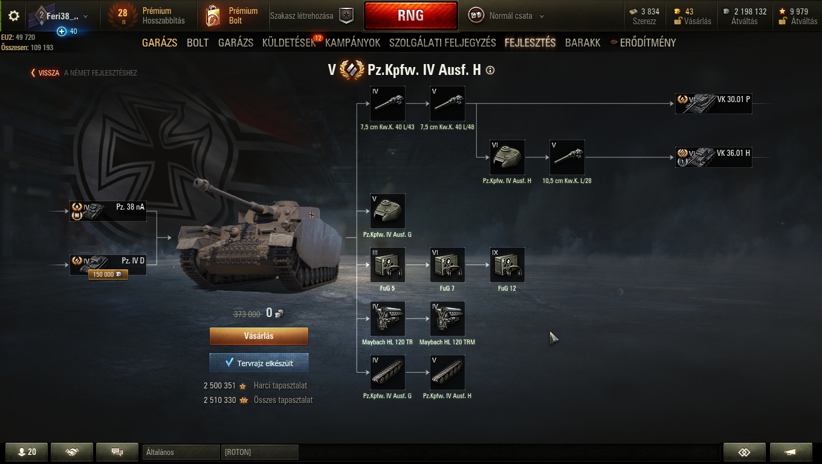
Task: Open the contacts list icon in bottom bar
Action: [x=27, y=452]
